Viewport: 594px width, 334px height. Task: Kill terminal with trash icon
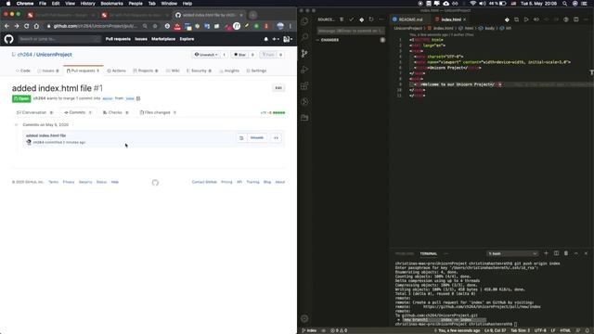566,253
